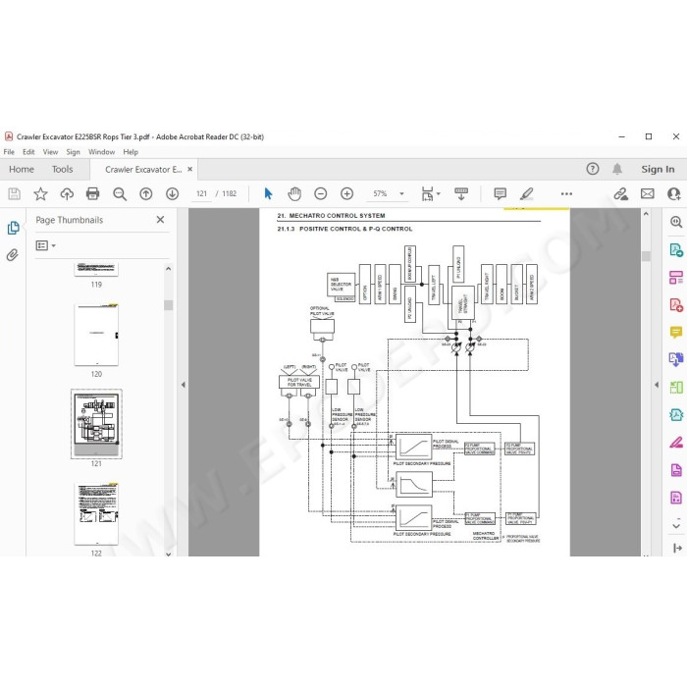The height and width of the screenshot is (687, 687).
Task: Select page 119 thumbnail
Action: [96, 269]
